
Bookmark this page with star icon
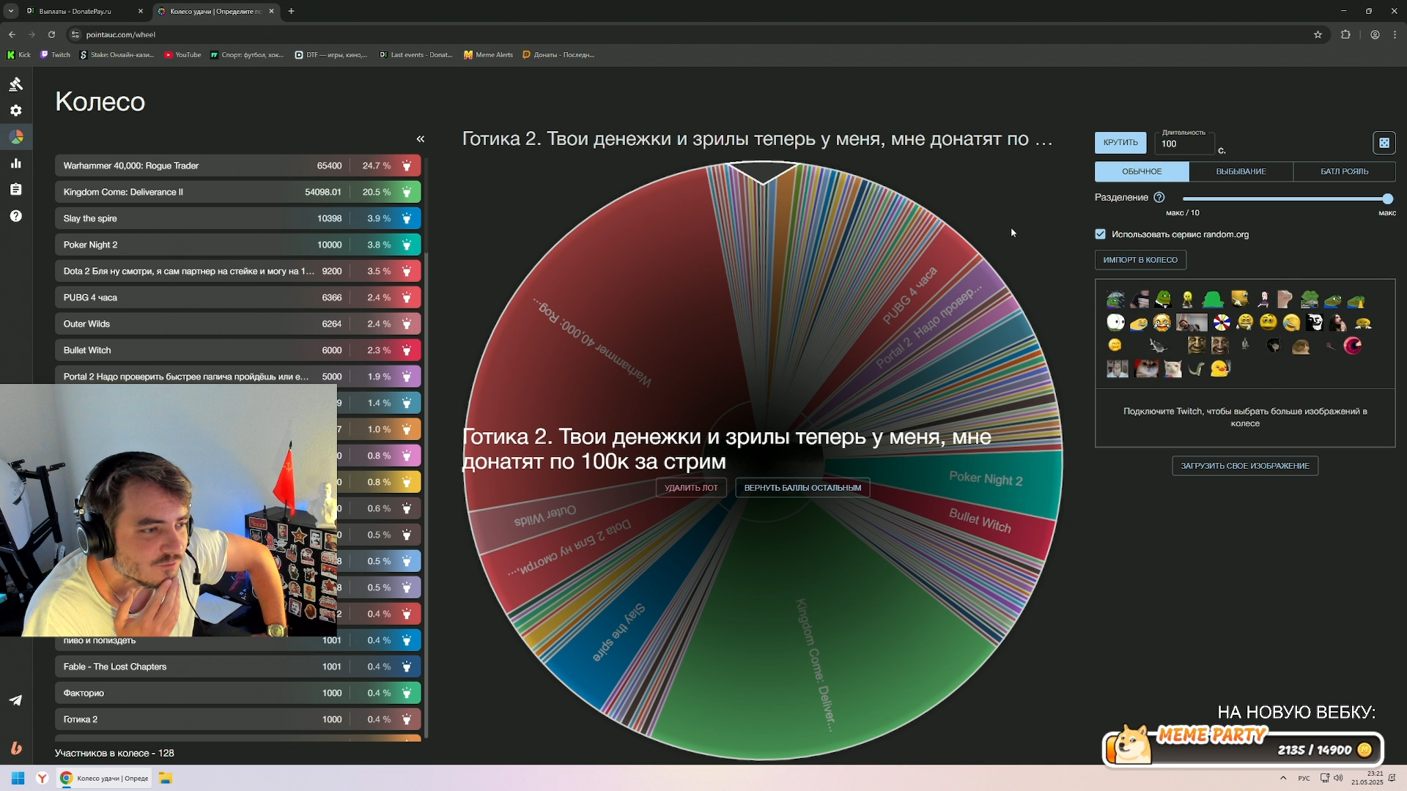(1318, 34)
